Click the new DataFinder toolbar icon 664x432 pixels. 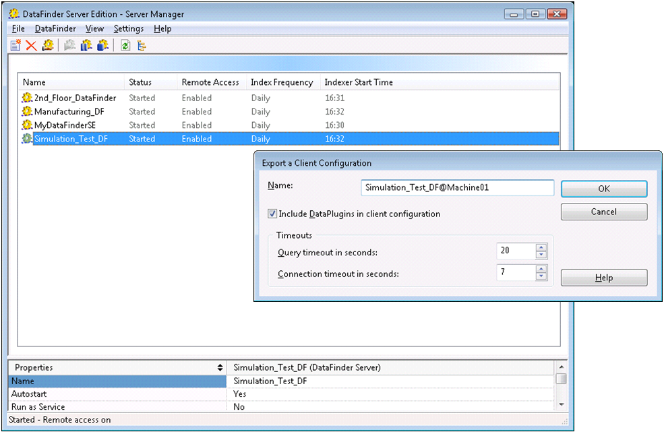(x=16, y=45)
